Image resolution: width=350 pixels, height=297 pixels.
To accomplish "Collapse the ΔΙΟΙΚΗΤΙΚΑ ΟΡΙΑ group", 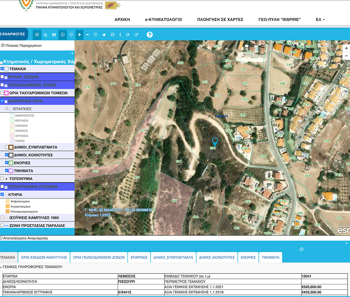I will click(x=6, y=101).
